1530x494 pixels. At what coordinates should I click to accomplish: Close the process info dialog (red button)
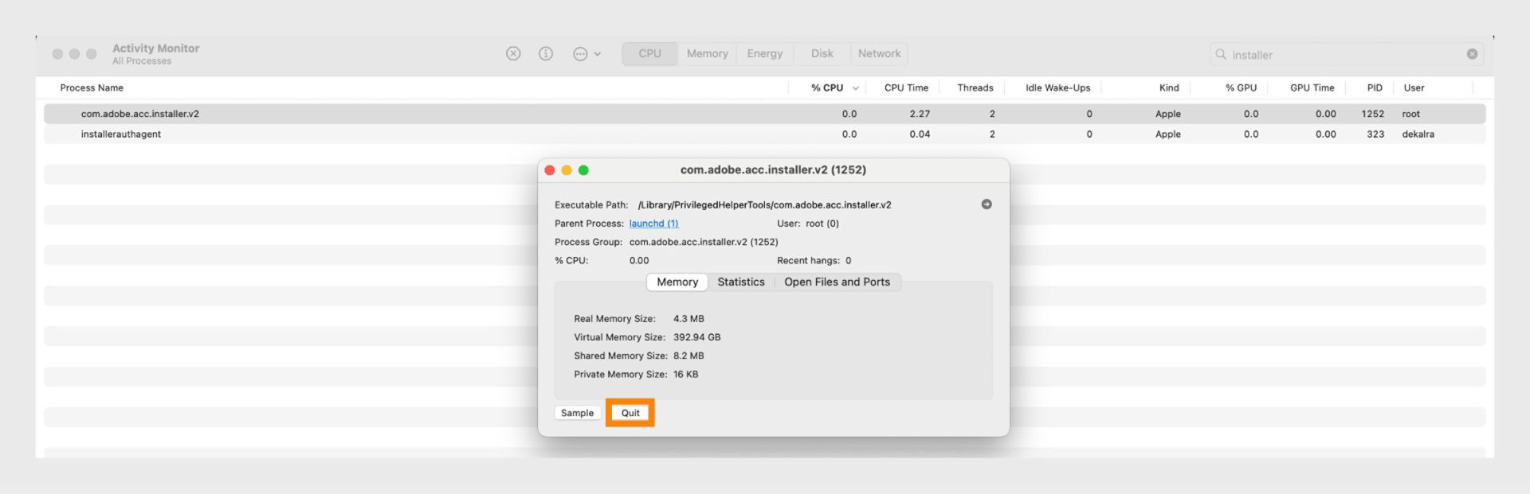click(x=550, y=170)
